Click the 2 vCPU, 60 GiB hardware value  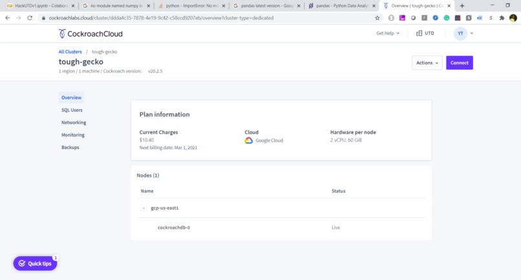[346, 140]
